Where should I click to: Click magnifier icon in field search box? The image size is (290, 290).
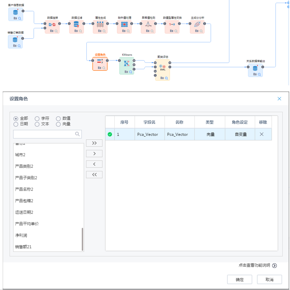point(78,134)
